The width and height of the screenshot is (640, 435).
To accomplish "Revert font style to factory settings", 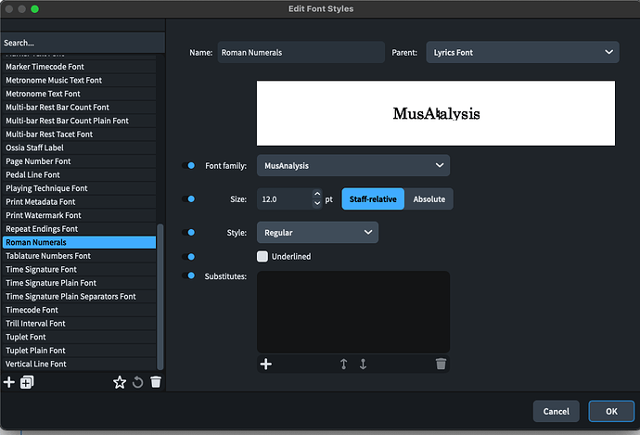I will (138, 382).
